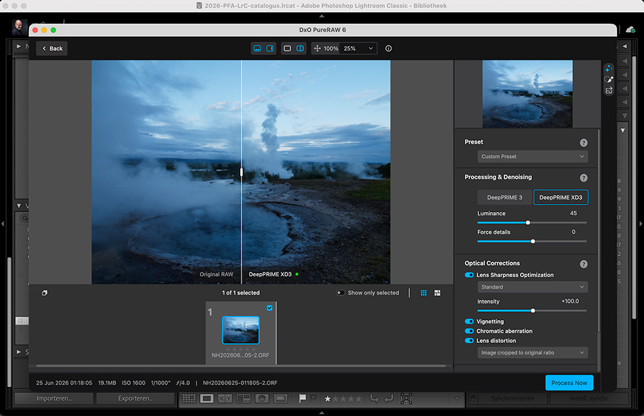The width and height of the screenshot is (644, 416).
Task: Uncheck the selection checkbox on thumbnail 1
Action: [270, 307]
